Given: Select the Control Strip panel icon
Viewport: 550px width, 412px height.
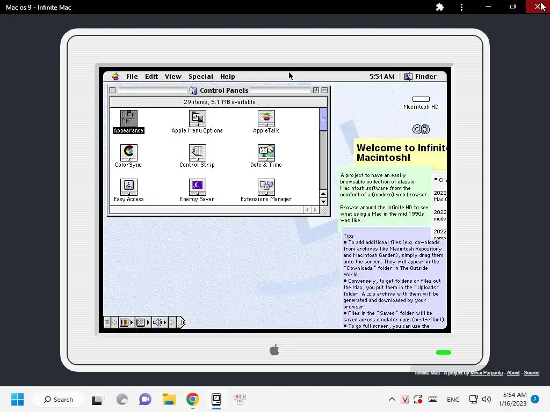Looking at the screenshot, I should (198, 153).
